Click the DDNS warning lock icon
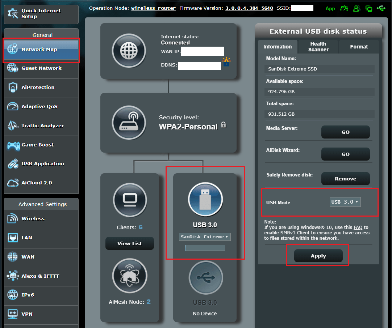Viewport: 392px width, 328px height. pyautogui.click(x=226, y=62)
